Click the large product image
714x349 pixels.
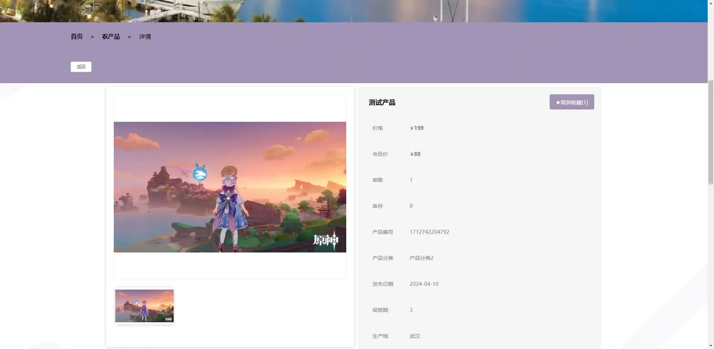(x=230, y=187)
